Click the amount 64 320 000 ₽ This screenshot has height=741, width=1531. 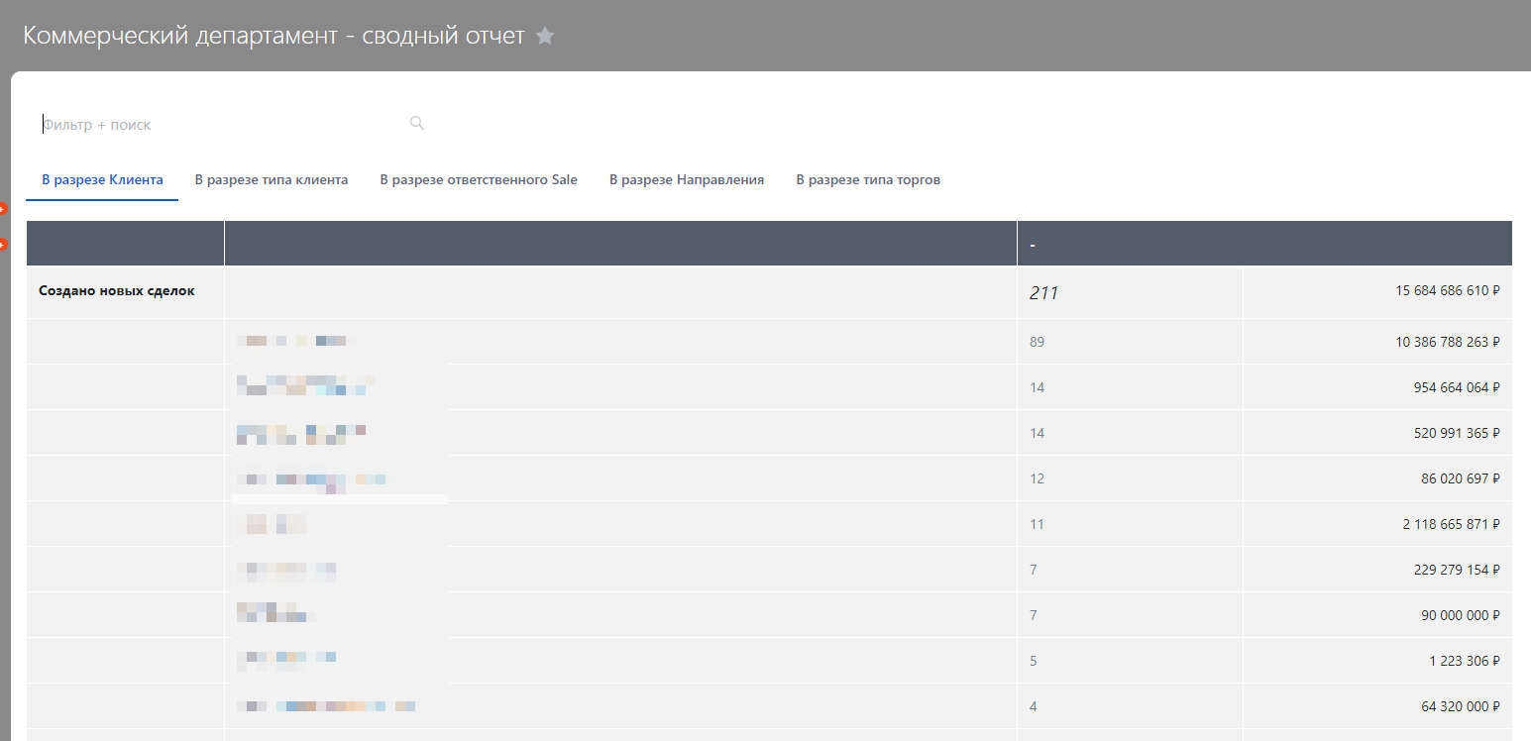(x=1461, y=706)
